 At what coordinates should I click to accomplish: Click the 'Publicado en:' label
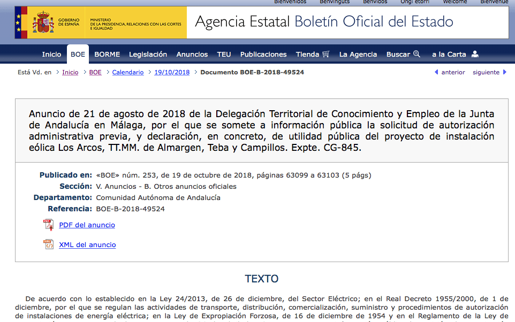click(x=66, y=175)
